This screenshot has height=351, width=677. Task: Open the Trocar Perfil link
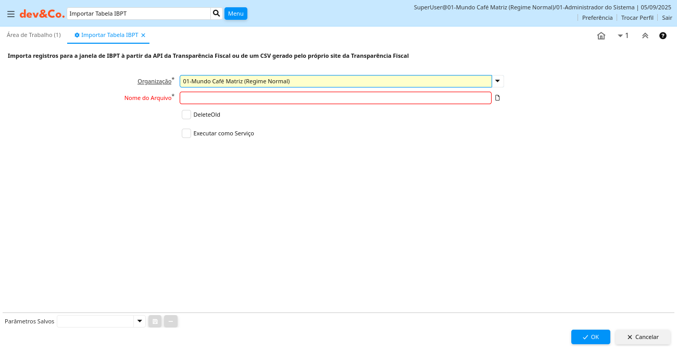click(x=637, y=18)
